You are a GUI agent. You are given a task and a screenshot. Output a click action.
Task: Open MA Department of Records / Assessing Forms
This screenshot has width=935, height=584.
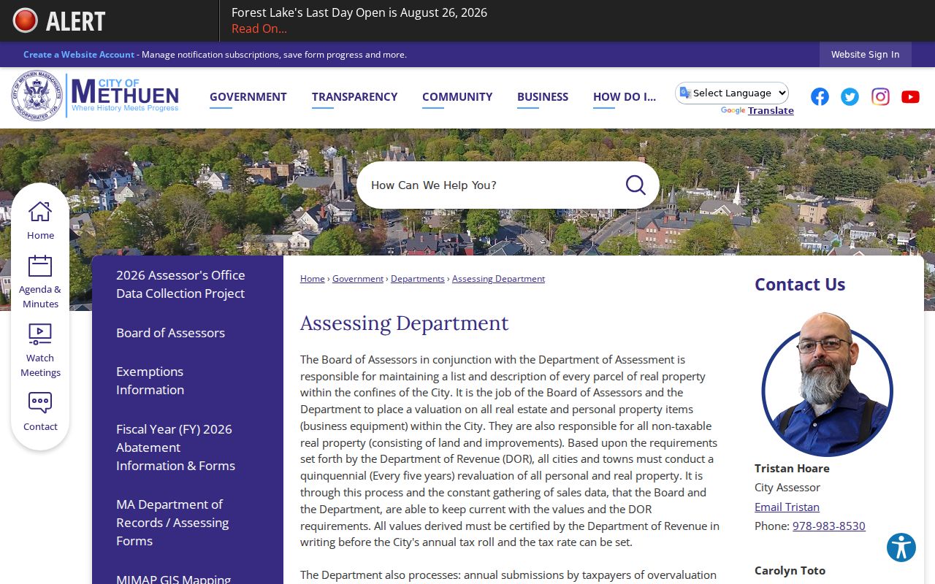pos(172,522)
